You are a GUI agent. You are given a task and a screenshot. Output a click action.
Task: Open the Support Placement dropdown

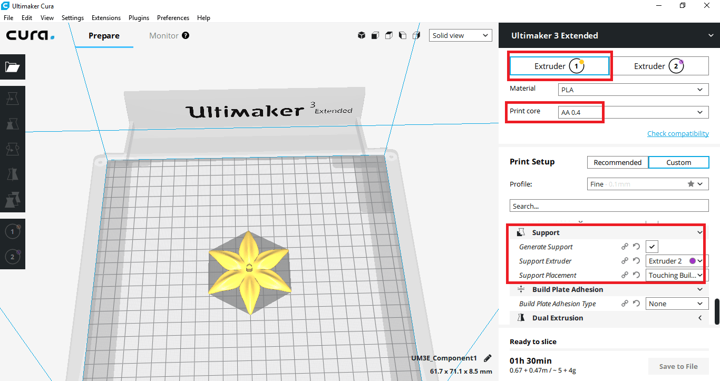677,275
